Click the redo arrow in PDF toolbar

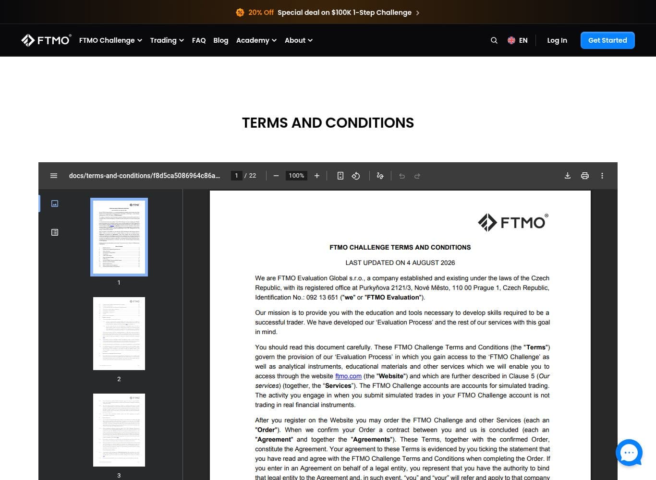417,176
